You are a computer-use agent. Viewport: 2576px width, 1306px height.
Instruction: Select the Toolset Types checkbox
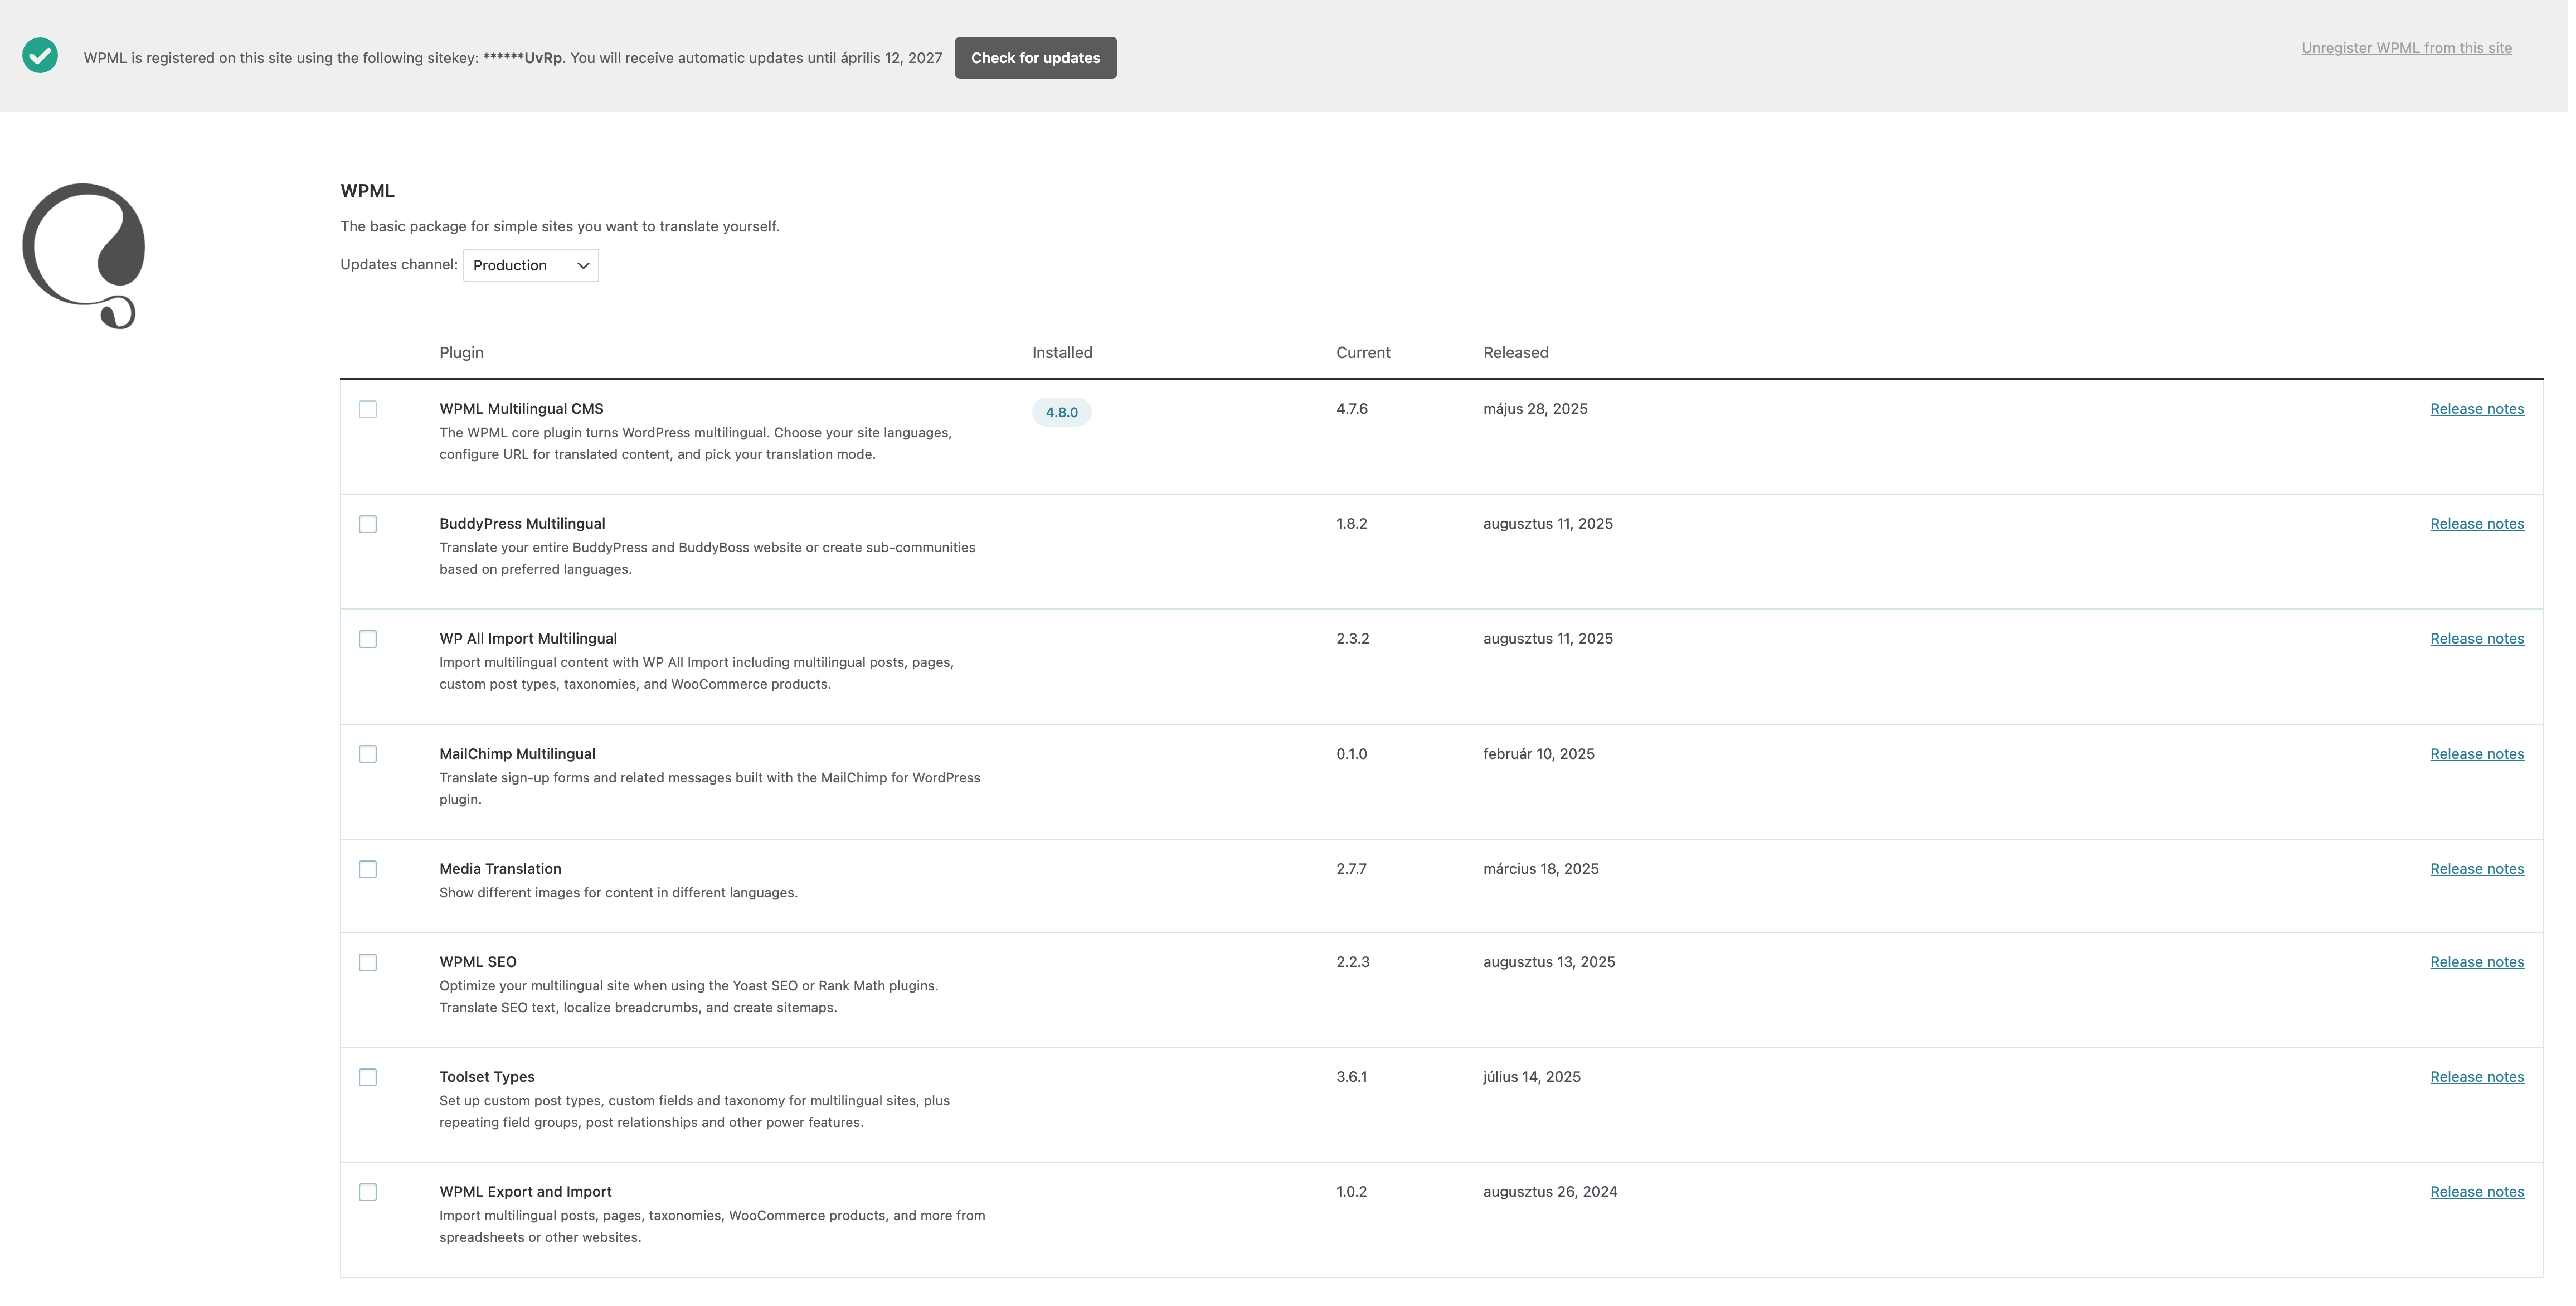[x=368, y=1078]
